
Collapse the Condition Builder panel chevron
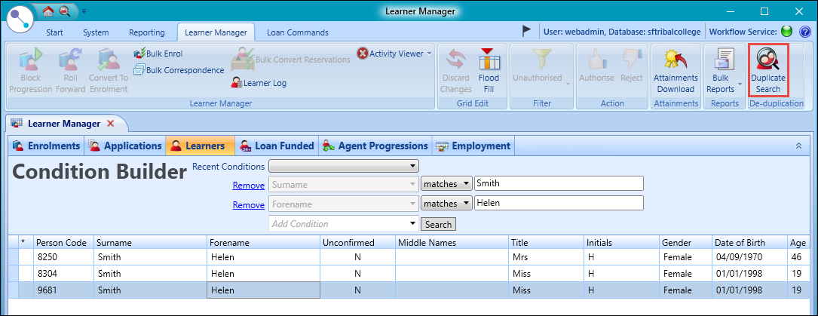coord(798,146)
